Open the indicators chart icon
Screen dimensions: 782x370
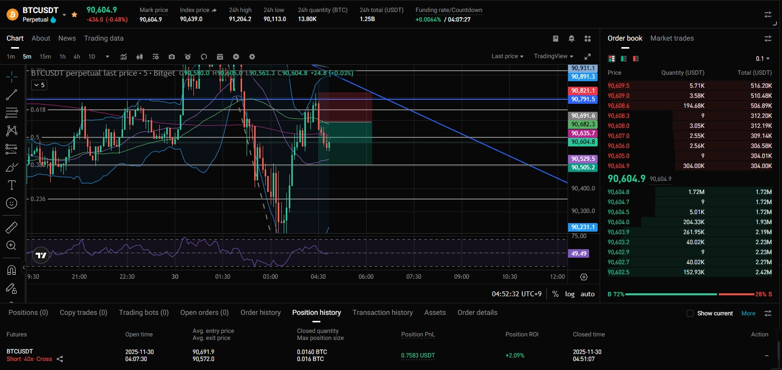pyautogui.click(x=124, y=57)
